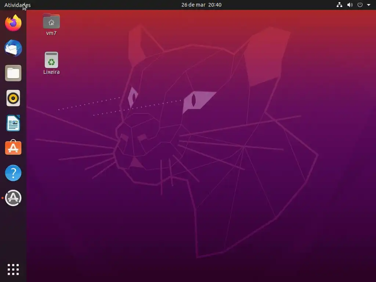Open the Atividades overview
Image resolution: width=376 pixels, height=282 pixels.
(18, 5)
